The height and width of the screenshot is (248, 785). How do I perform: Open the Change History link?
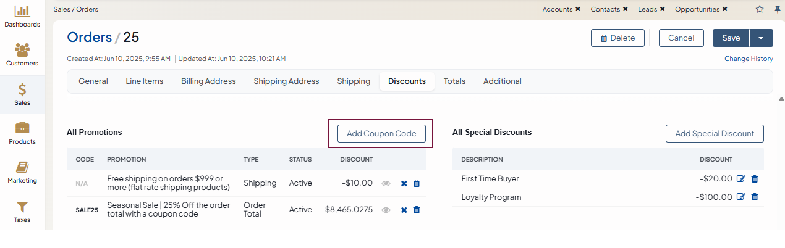[x=749, y=59]
